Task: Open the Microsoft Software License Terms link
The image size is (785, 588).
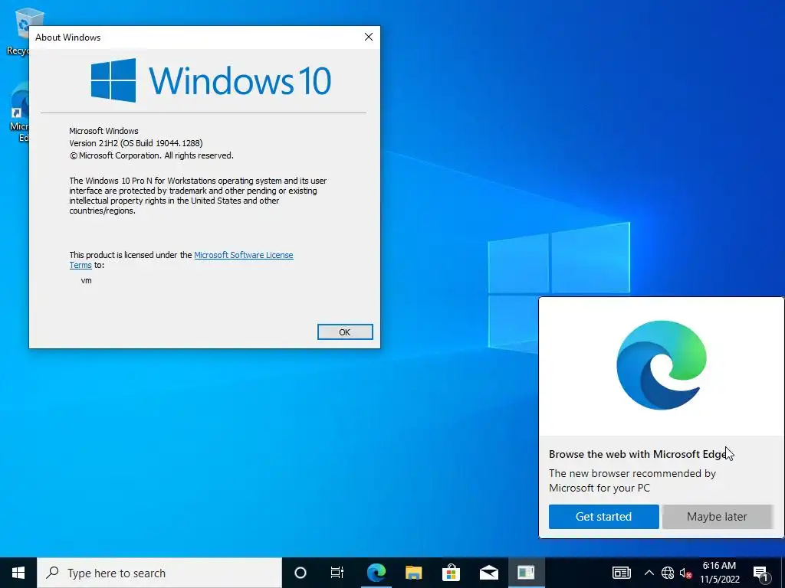Action: [181, 260]
